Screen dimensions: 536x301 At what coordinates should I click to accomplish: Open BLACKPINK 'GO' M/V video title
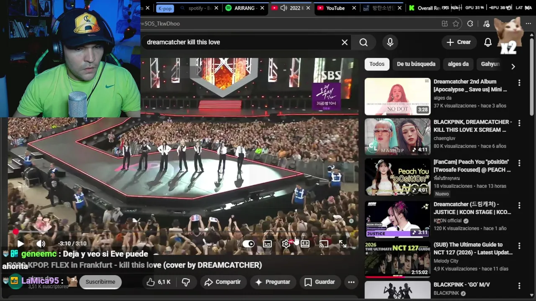(462, 285)
